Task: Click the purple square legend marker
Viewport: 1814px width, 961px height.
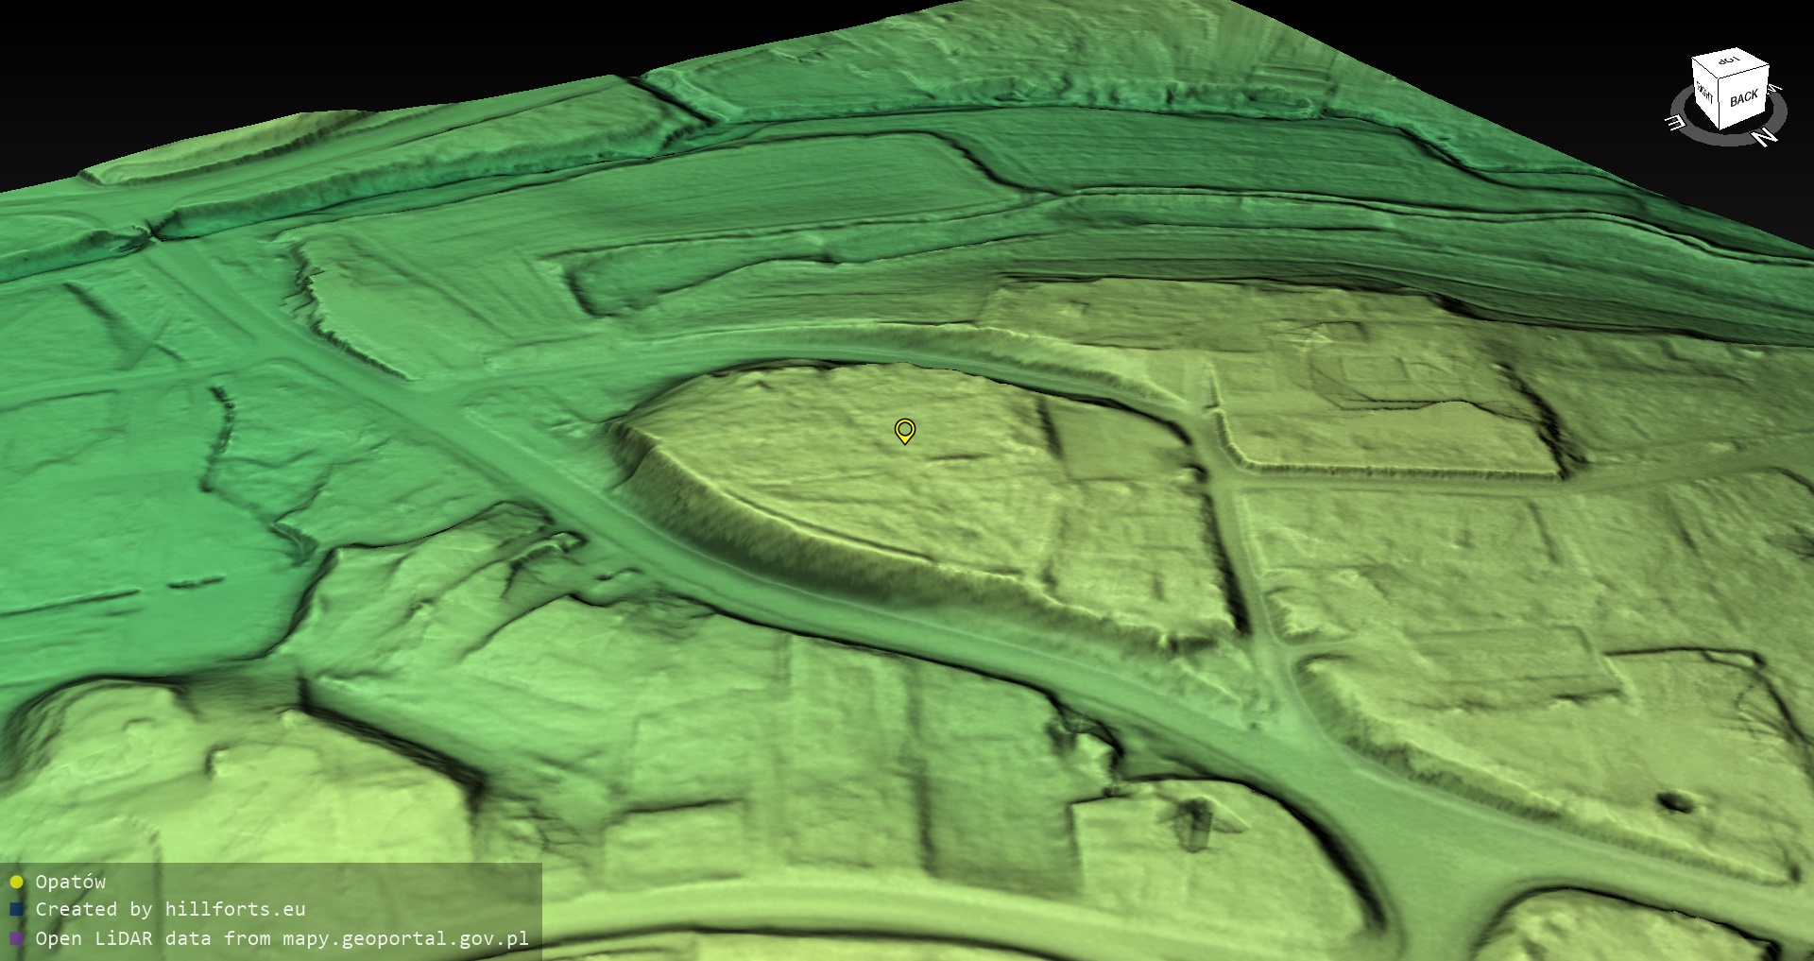Action: click(16, 938)
